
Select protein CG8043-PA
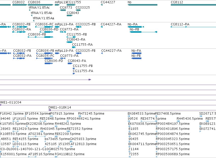pos(70,63)
